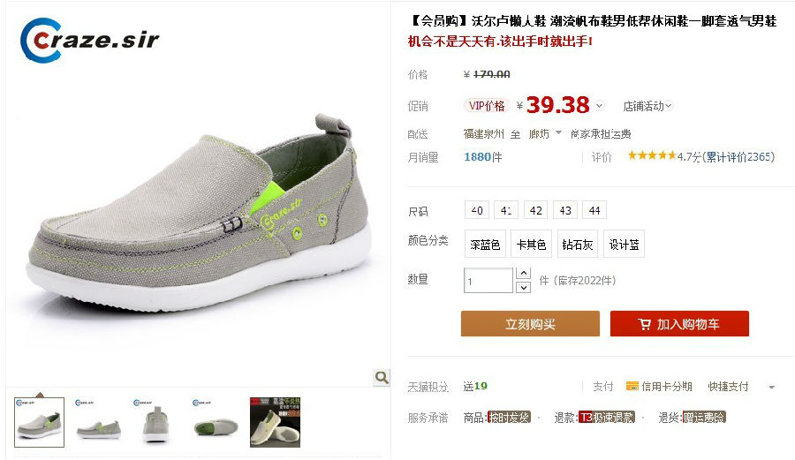Select the last thumbnail with dark background
795x460 pixels.
point(275,423)
